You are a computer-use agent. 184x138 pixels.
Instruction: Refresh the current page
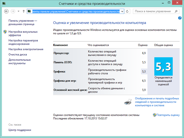127,12
